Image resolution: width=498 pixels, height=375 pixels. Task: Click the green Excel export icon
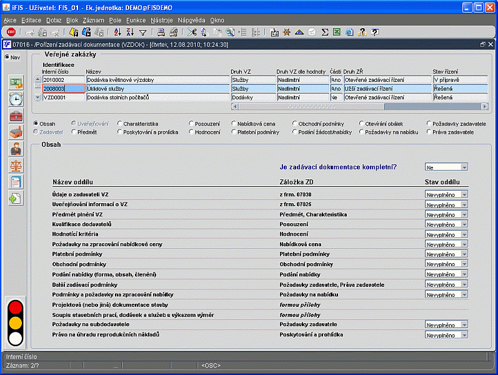(x=337, y=32)
